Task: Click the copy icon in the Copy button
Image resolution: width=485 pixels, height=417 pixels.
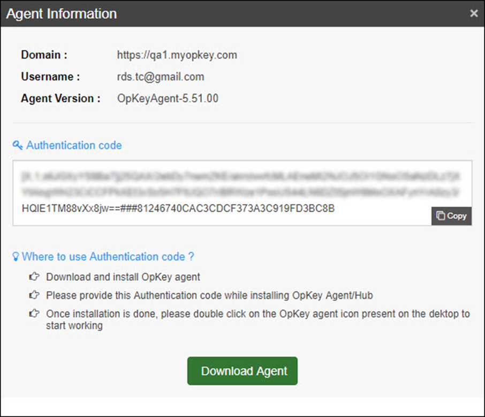Action: (441, 216)
